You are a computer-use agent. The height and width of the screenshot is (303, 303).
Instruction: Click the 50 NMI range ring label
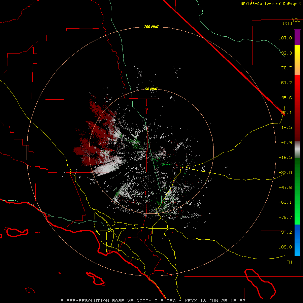click(x=151, y=89)
